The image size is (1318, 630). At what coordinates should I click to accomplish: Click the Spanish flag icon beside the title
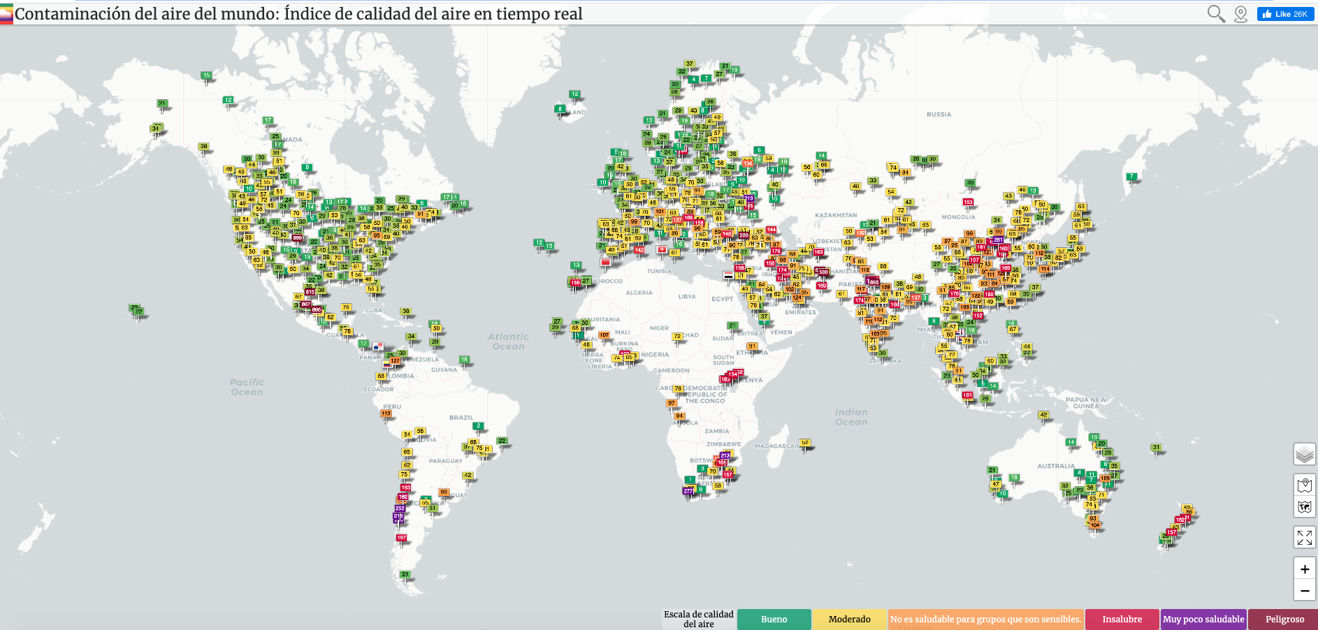pyautogui.click(x=8, y=11)
